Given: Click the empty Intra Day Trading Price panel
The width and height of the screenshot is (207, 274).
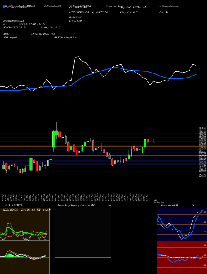Looking at the screenshot, I should click(83, 232).
